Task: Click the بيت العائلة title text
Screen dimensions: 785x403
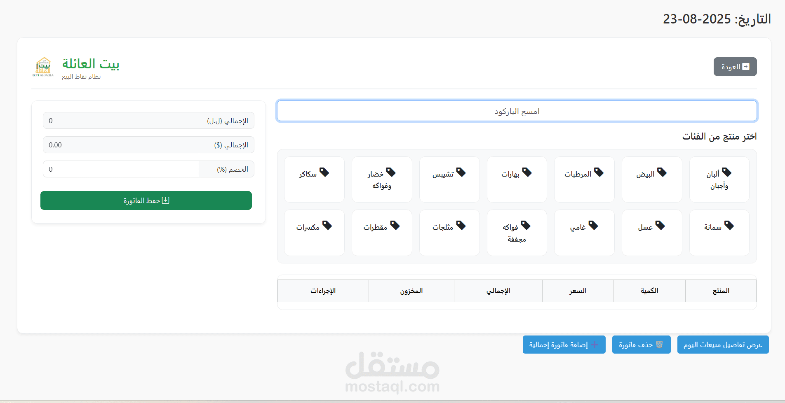Action: [x=91, y=64]
